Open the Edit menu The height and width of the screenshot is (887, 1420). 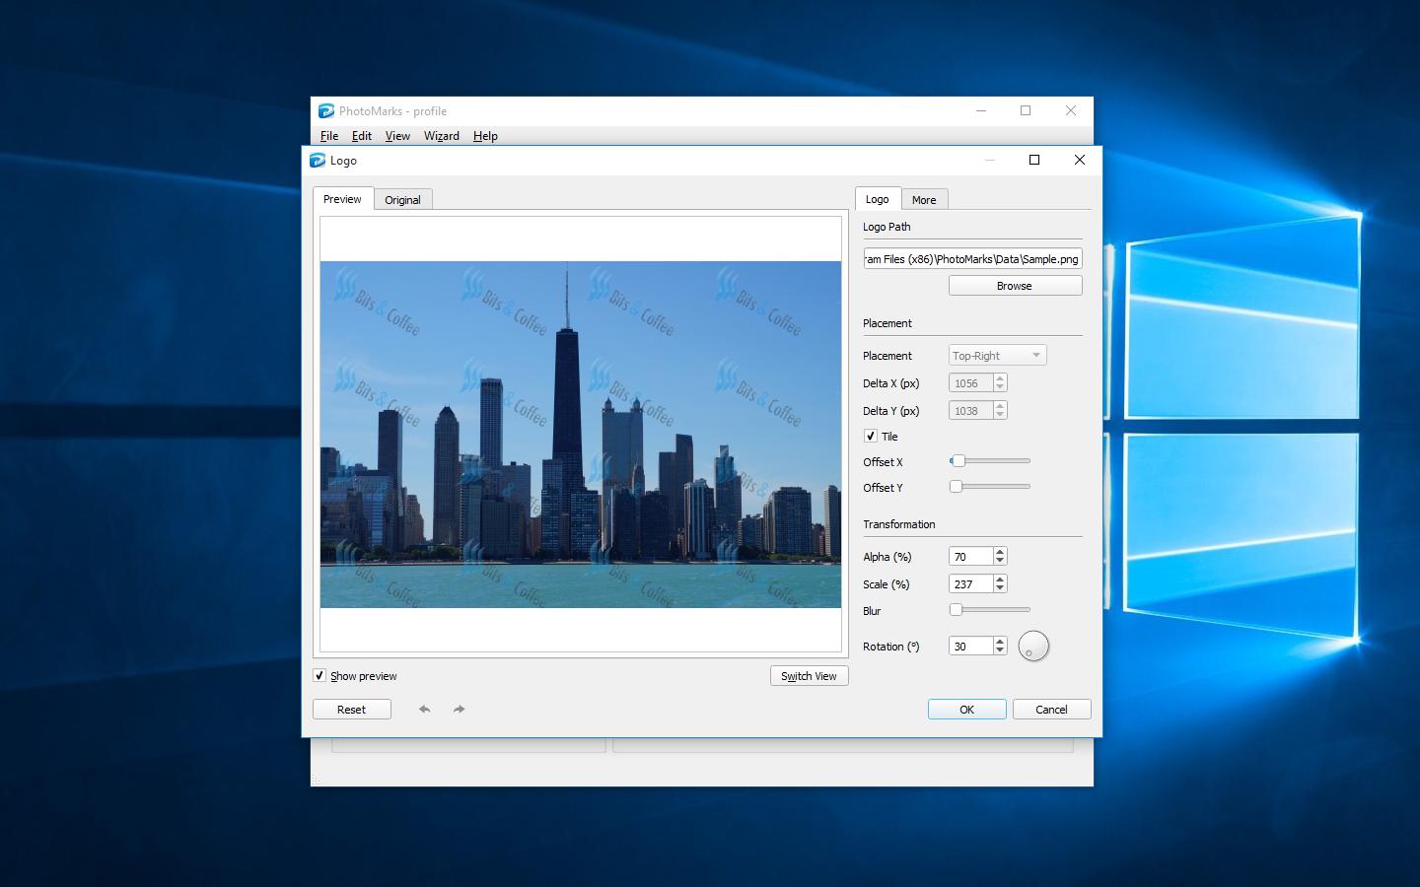pos(361,135)
